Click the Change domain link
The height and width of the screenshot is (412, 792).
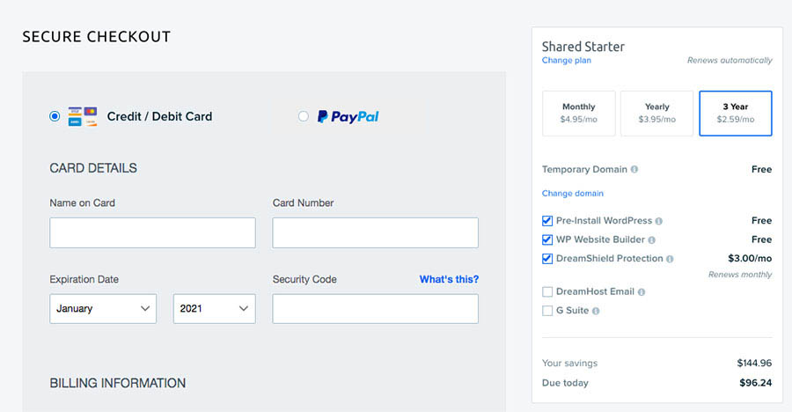pos(573,193)
